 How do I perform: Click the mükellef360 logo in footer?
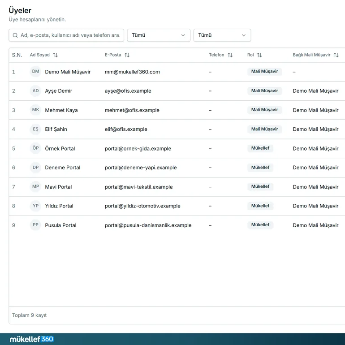31,339
